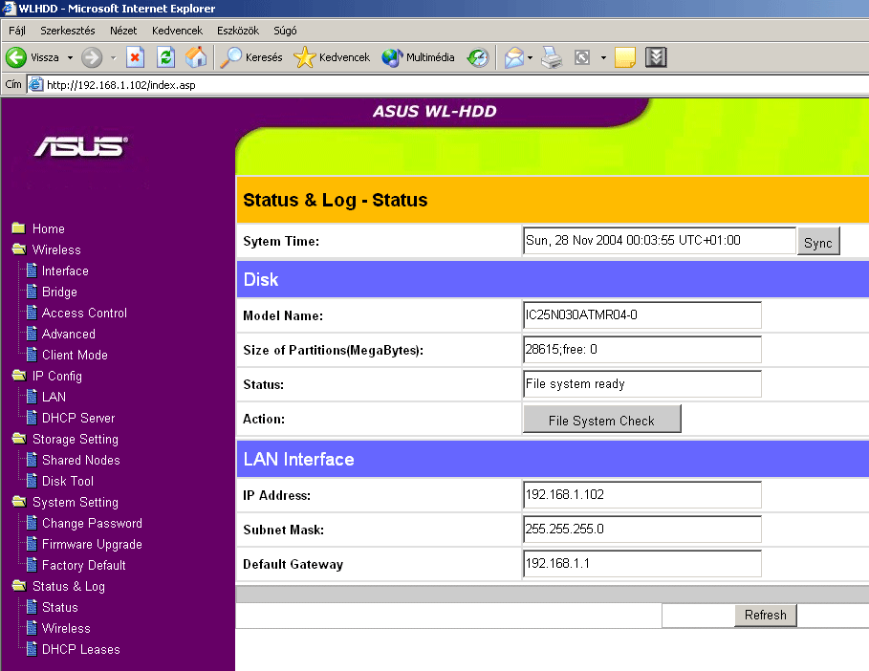Collapse the System Setting folder

coord(65,502)
